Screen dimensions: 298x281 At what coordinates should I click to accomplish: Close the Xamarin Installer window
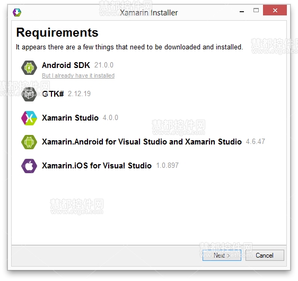(x=275, y=10)
